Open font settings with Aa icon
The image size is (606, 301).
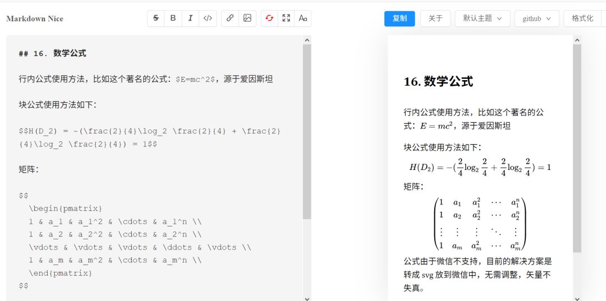[x=303, y=18]
